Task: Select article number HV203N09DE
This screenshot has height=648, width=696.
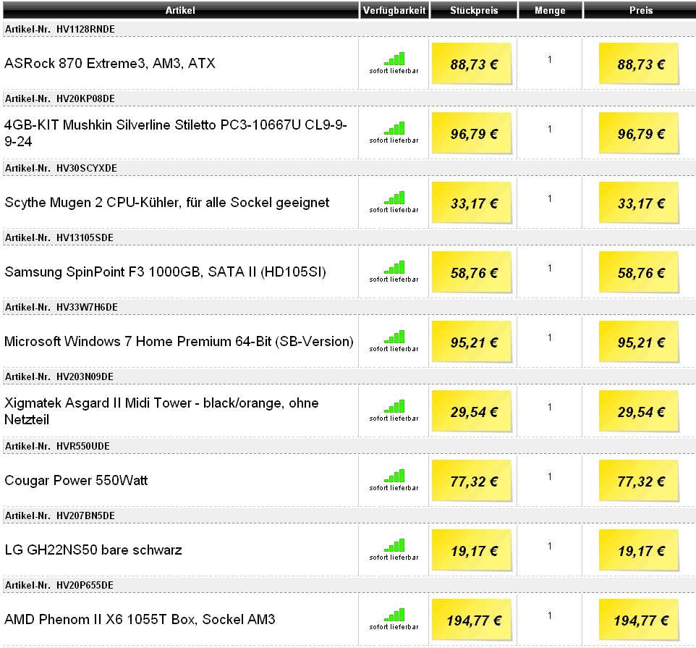Action: pos(85,376)
